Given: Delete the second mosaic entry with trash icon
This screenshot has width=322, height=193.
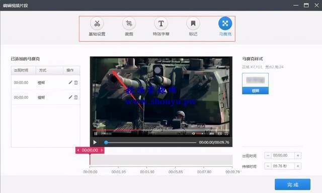Looking at the screenshot, I should pos(76,97).
